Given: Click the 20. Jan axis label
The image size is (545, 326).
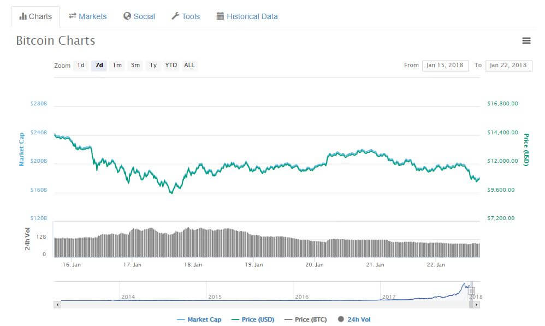Looking at the screenshot, I should (x=315, y=264).
